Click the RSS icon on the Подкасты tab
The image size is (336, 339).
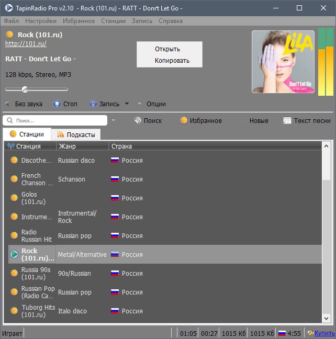[60, 134]
